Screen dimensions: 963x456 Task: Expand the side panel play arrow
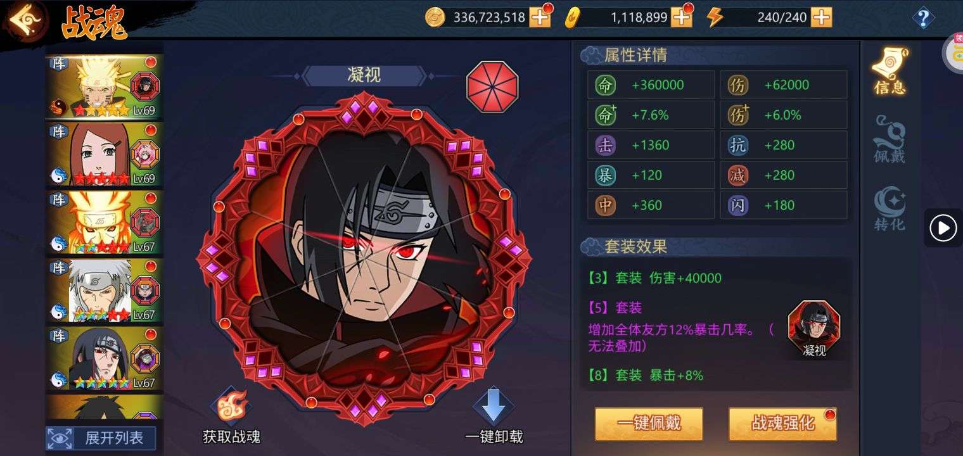943,228
